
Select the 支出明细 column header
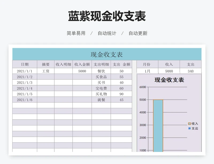coord(101,64)
